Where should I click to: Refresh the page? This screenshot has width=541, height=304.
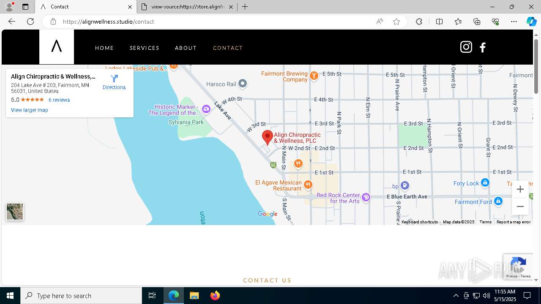coord(30,22)
